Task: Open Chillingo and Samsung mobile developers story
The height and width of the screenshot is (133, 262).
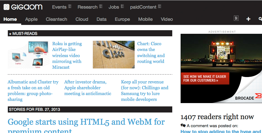Action: click(x=145, y=91)
